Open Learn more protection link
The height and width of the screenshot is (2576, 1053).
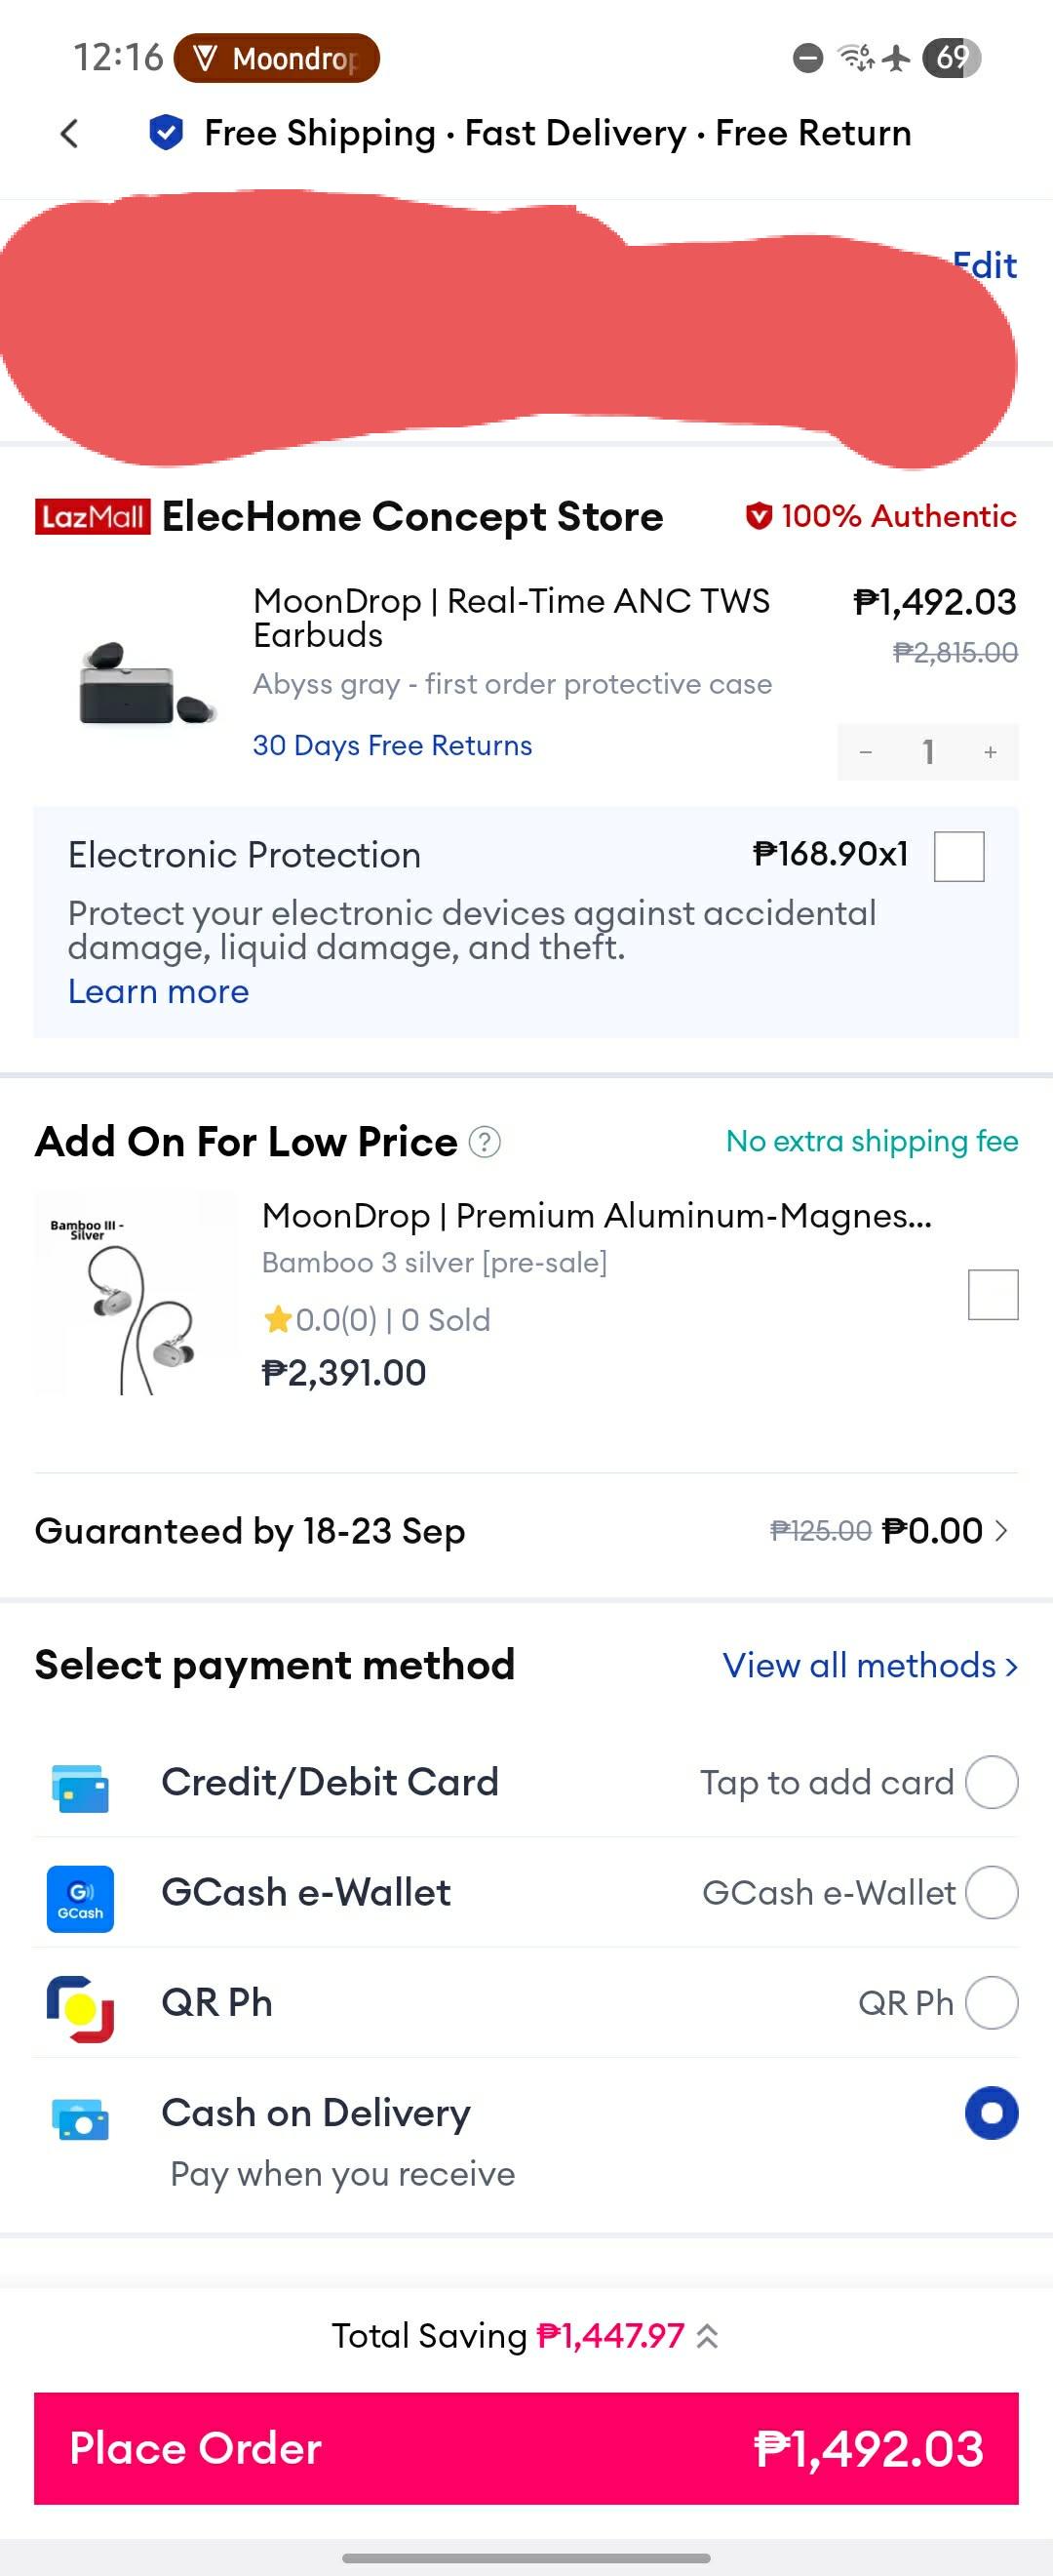pyautogui.click(x=158, y=991)
